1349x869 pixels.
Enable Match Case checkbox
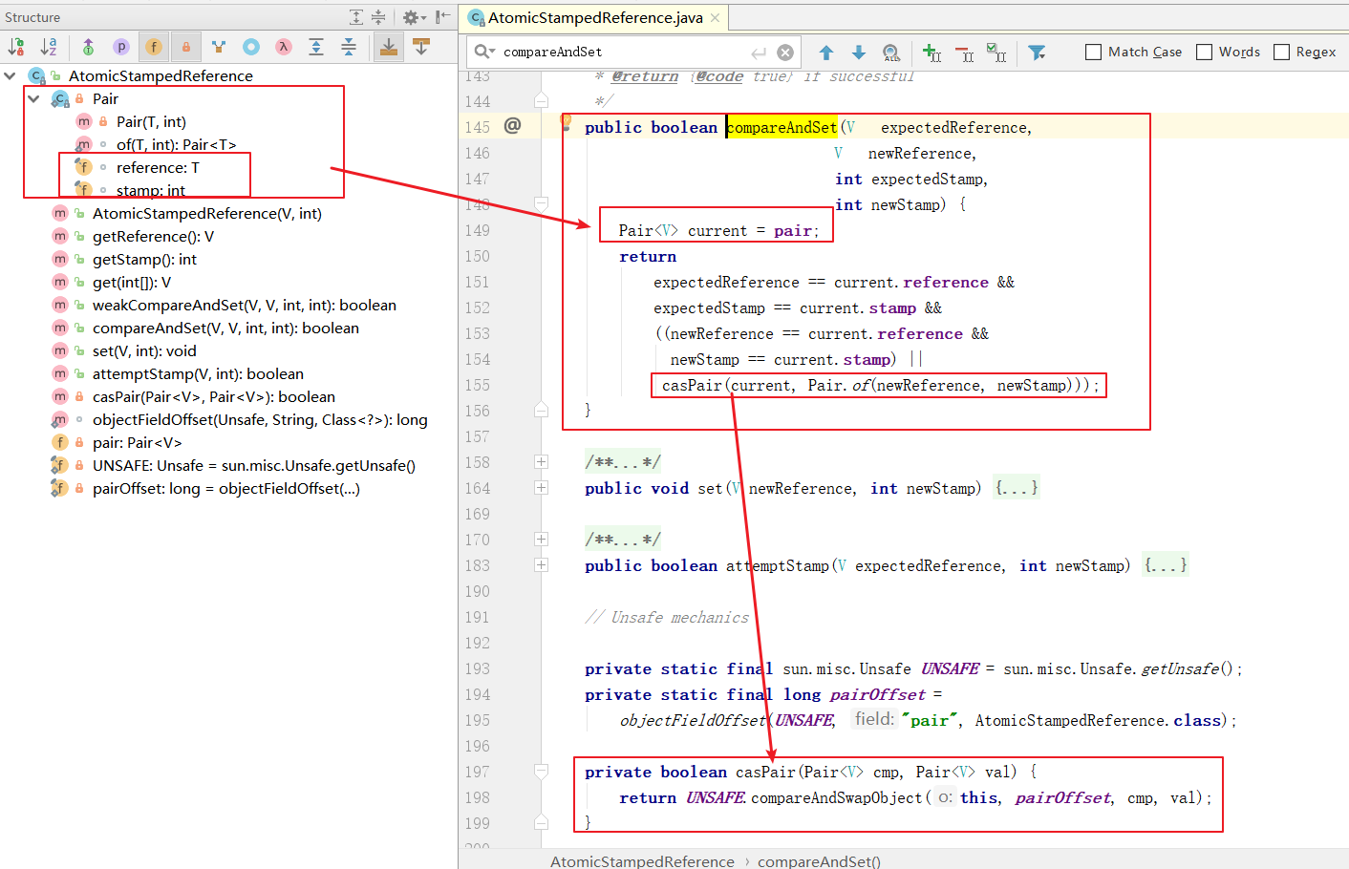[1093, 52]
